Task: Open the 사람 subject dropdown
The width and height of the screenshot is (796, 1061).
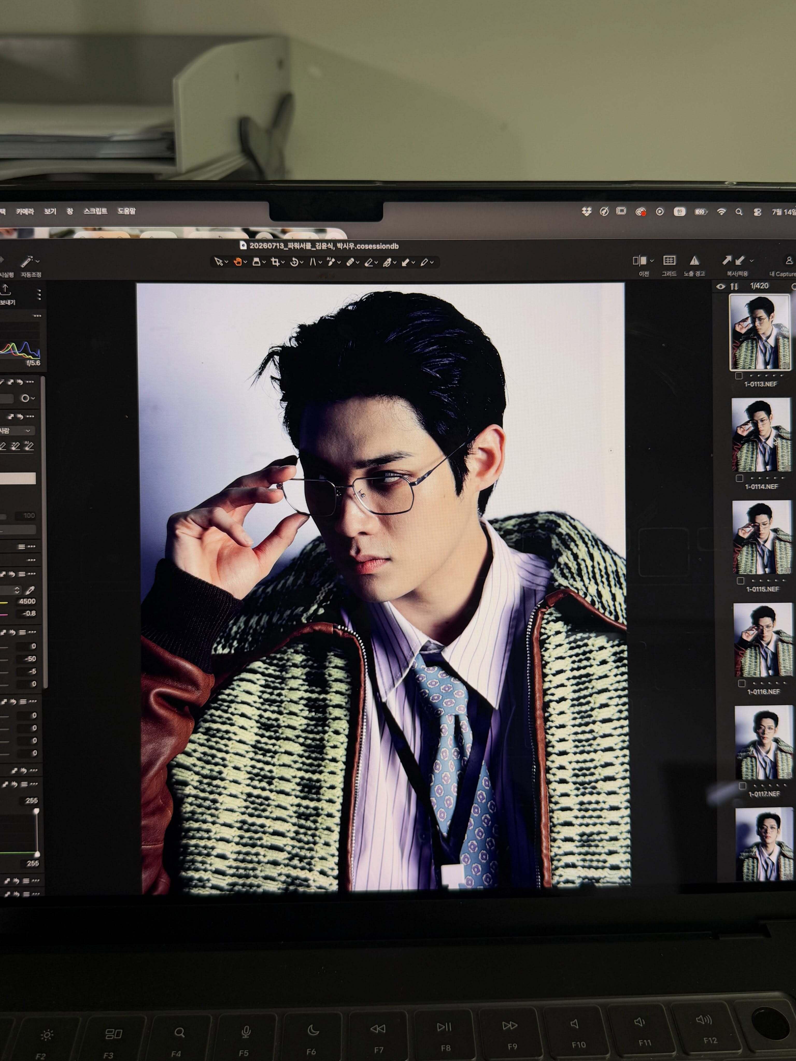Action: coord(17,430)
